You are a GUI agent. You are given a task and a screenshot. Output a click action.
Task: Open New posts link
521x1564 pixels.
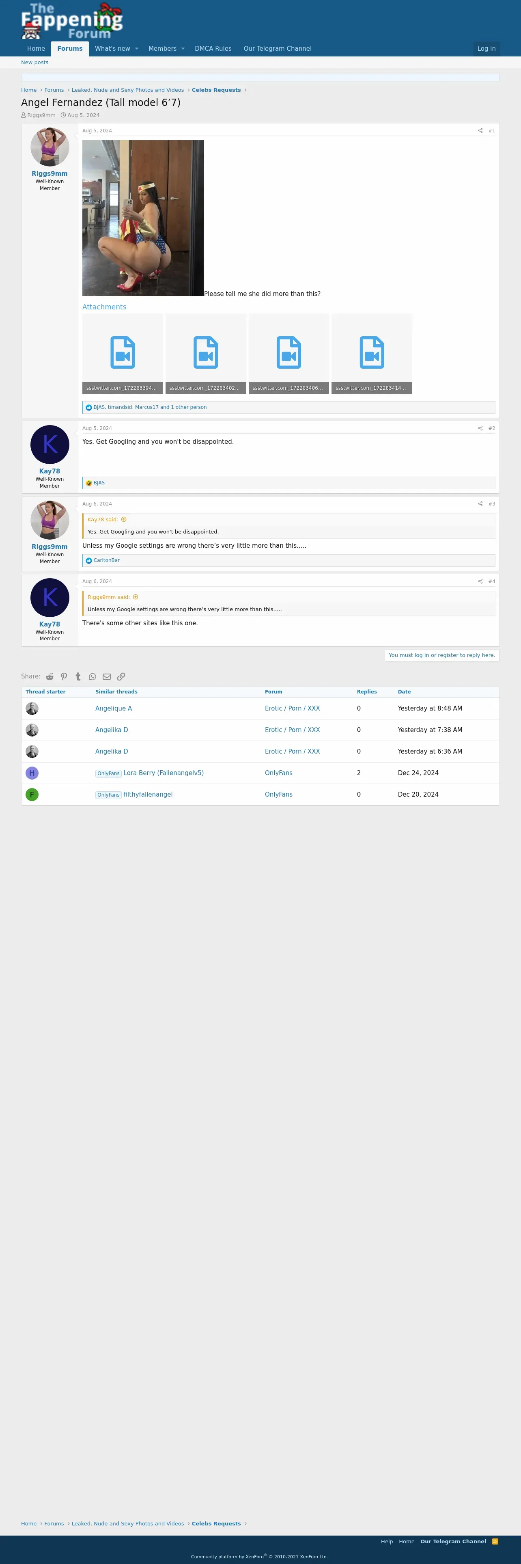pos(34,63)
